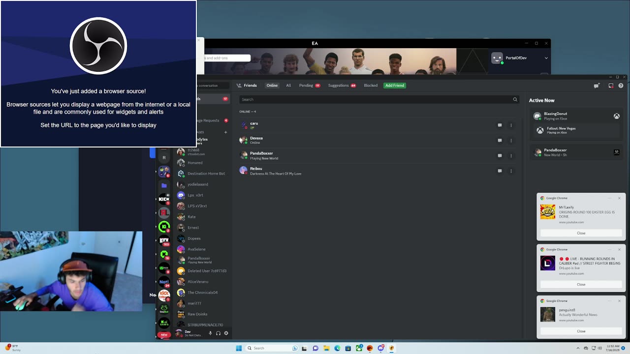Click Xbox icon beside BlazingDonut

[616, 116]
